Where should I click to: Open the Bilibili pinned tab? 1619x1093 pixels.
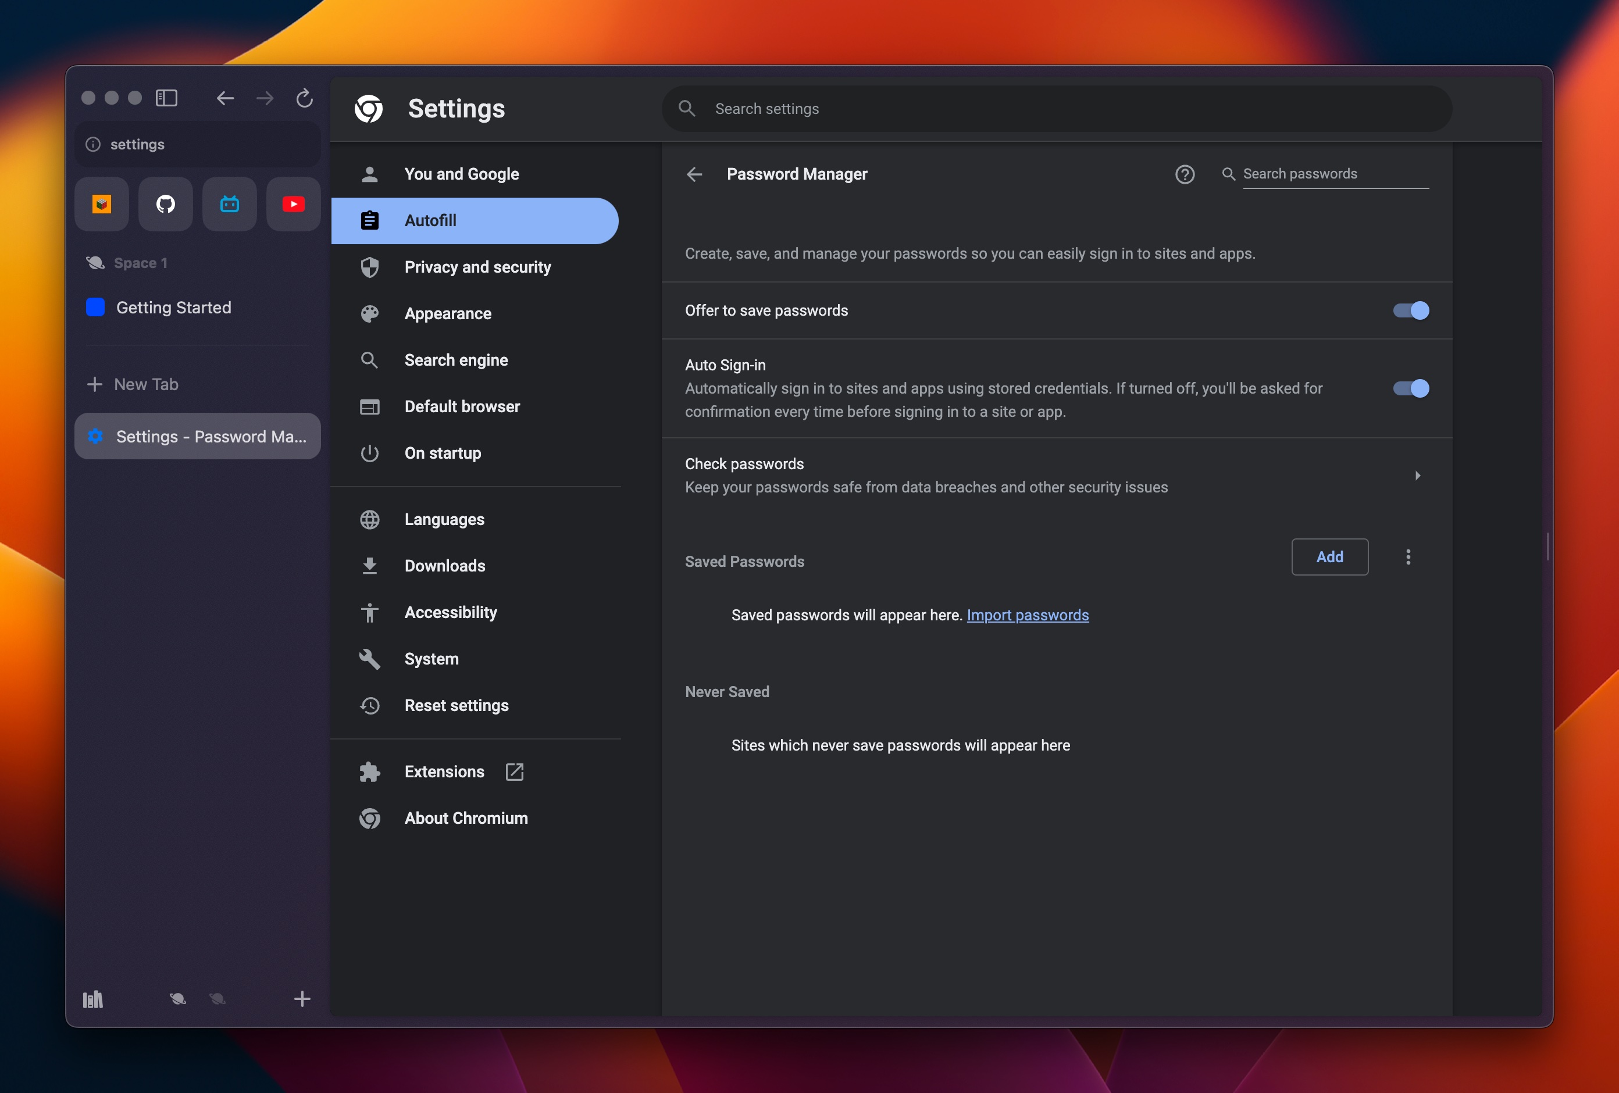[x=229, y=204]
